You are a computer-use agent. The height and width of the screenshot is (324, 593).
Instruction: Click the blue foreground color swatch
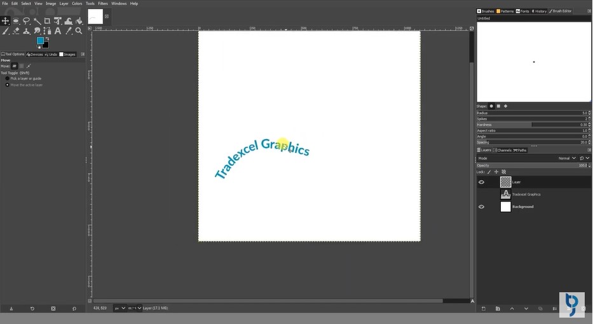click(40, 41)
